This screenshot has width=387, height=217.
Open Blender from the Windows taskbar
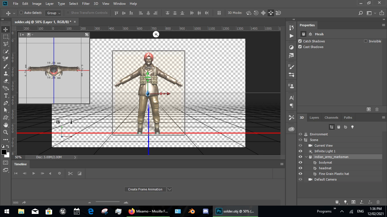coord(192,211)
